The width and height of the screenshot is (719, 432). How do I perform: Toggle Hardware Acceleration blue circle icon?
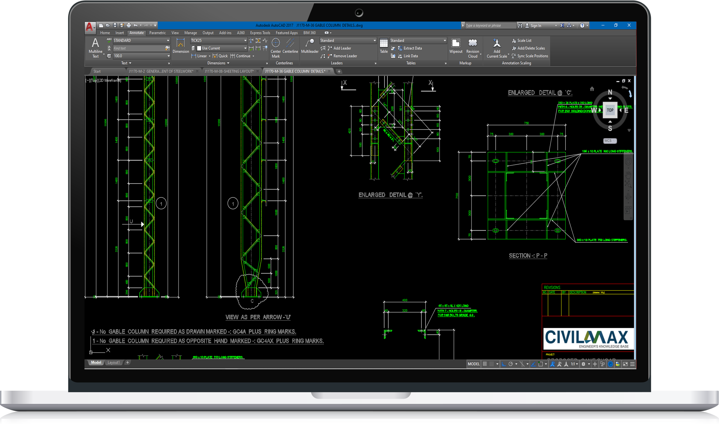610,364
